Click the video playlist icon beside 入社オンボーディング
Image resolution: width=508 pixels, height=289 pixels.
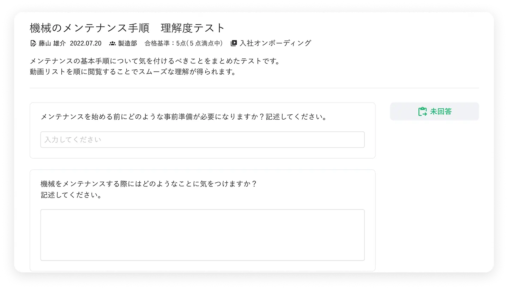pos(234,43)
